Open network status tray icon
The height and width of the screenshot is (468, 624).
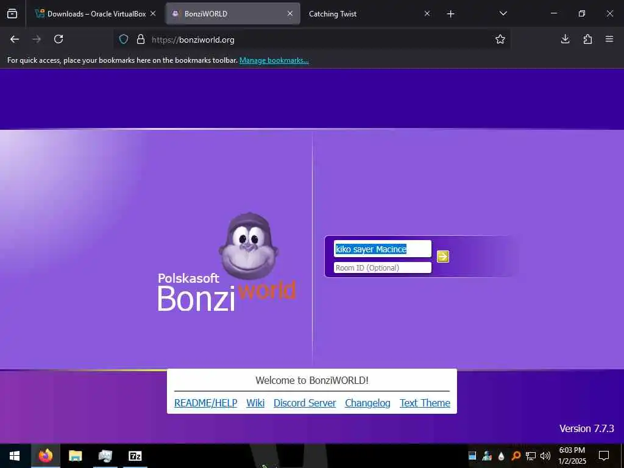tap(531, 456)
